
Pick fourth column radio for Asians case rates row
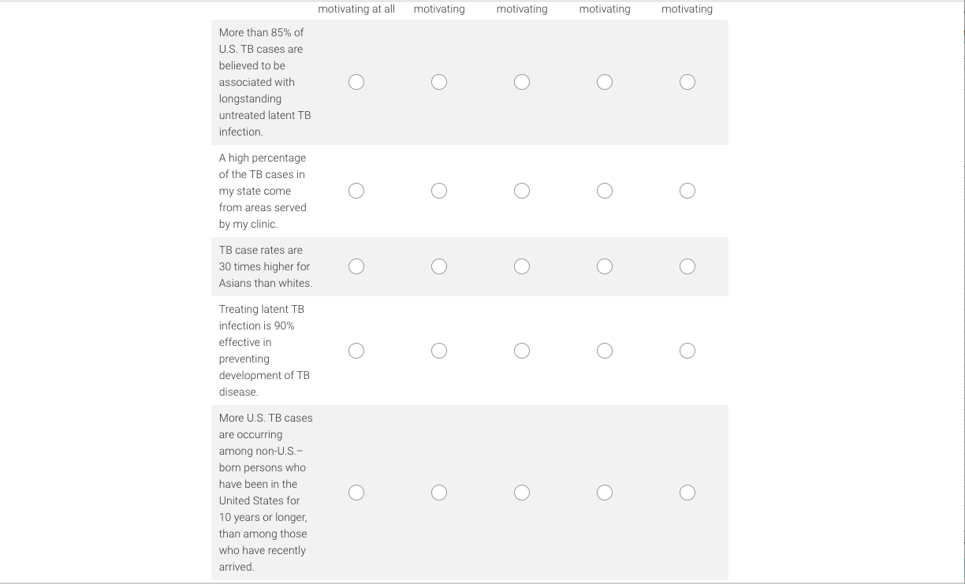click(605, 266)
